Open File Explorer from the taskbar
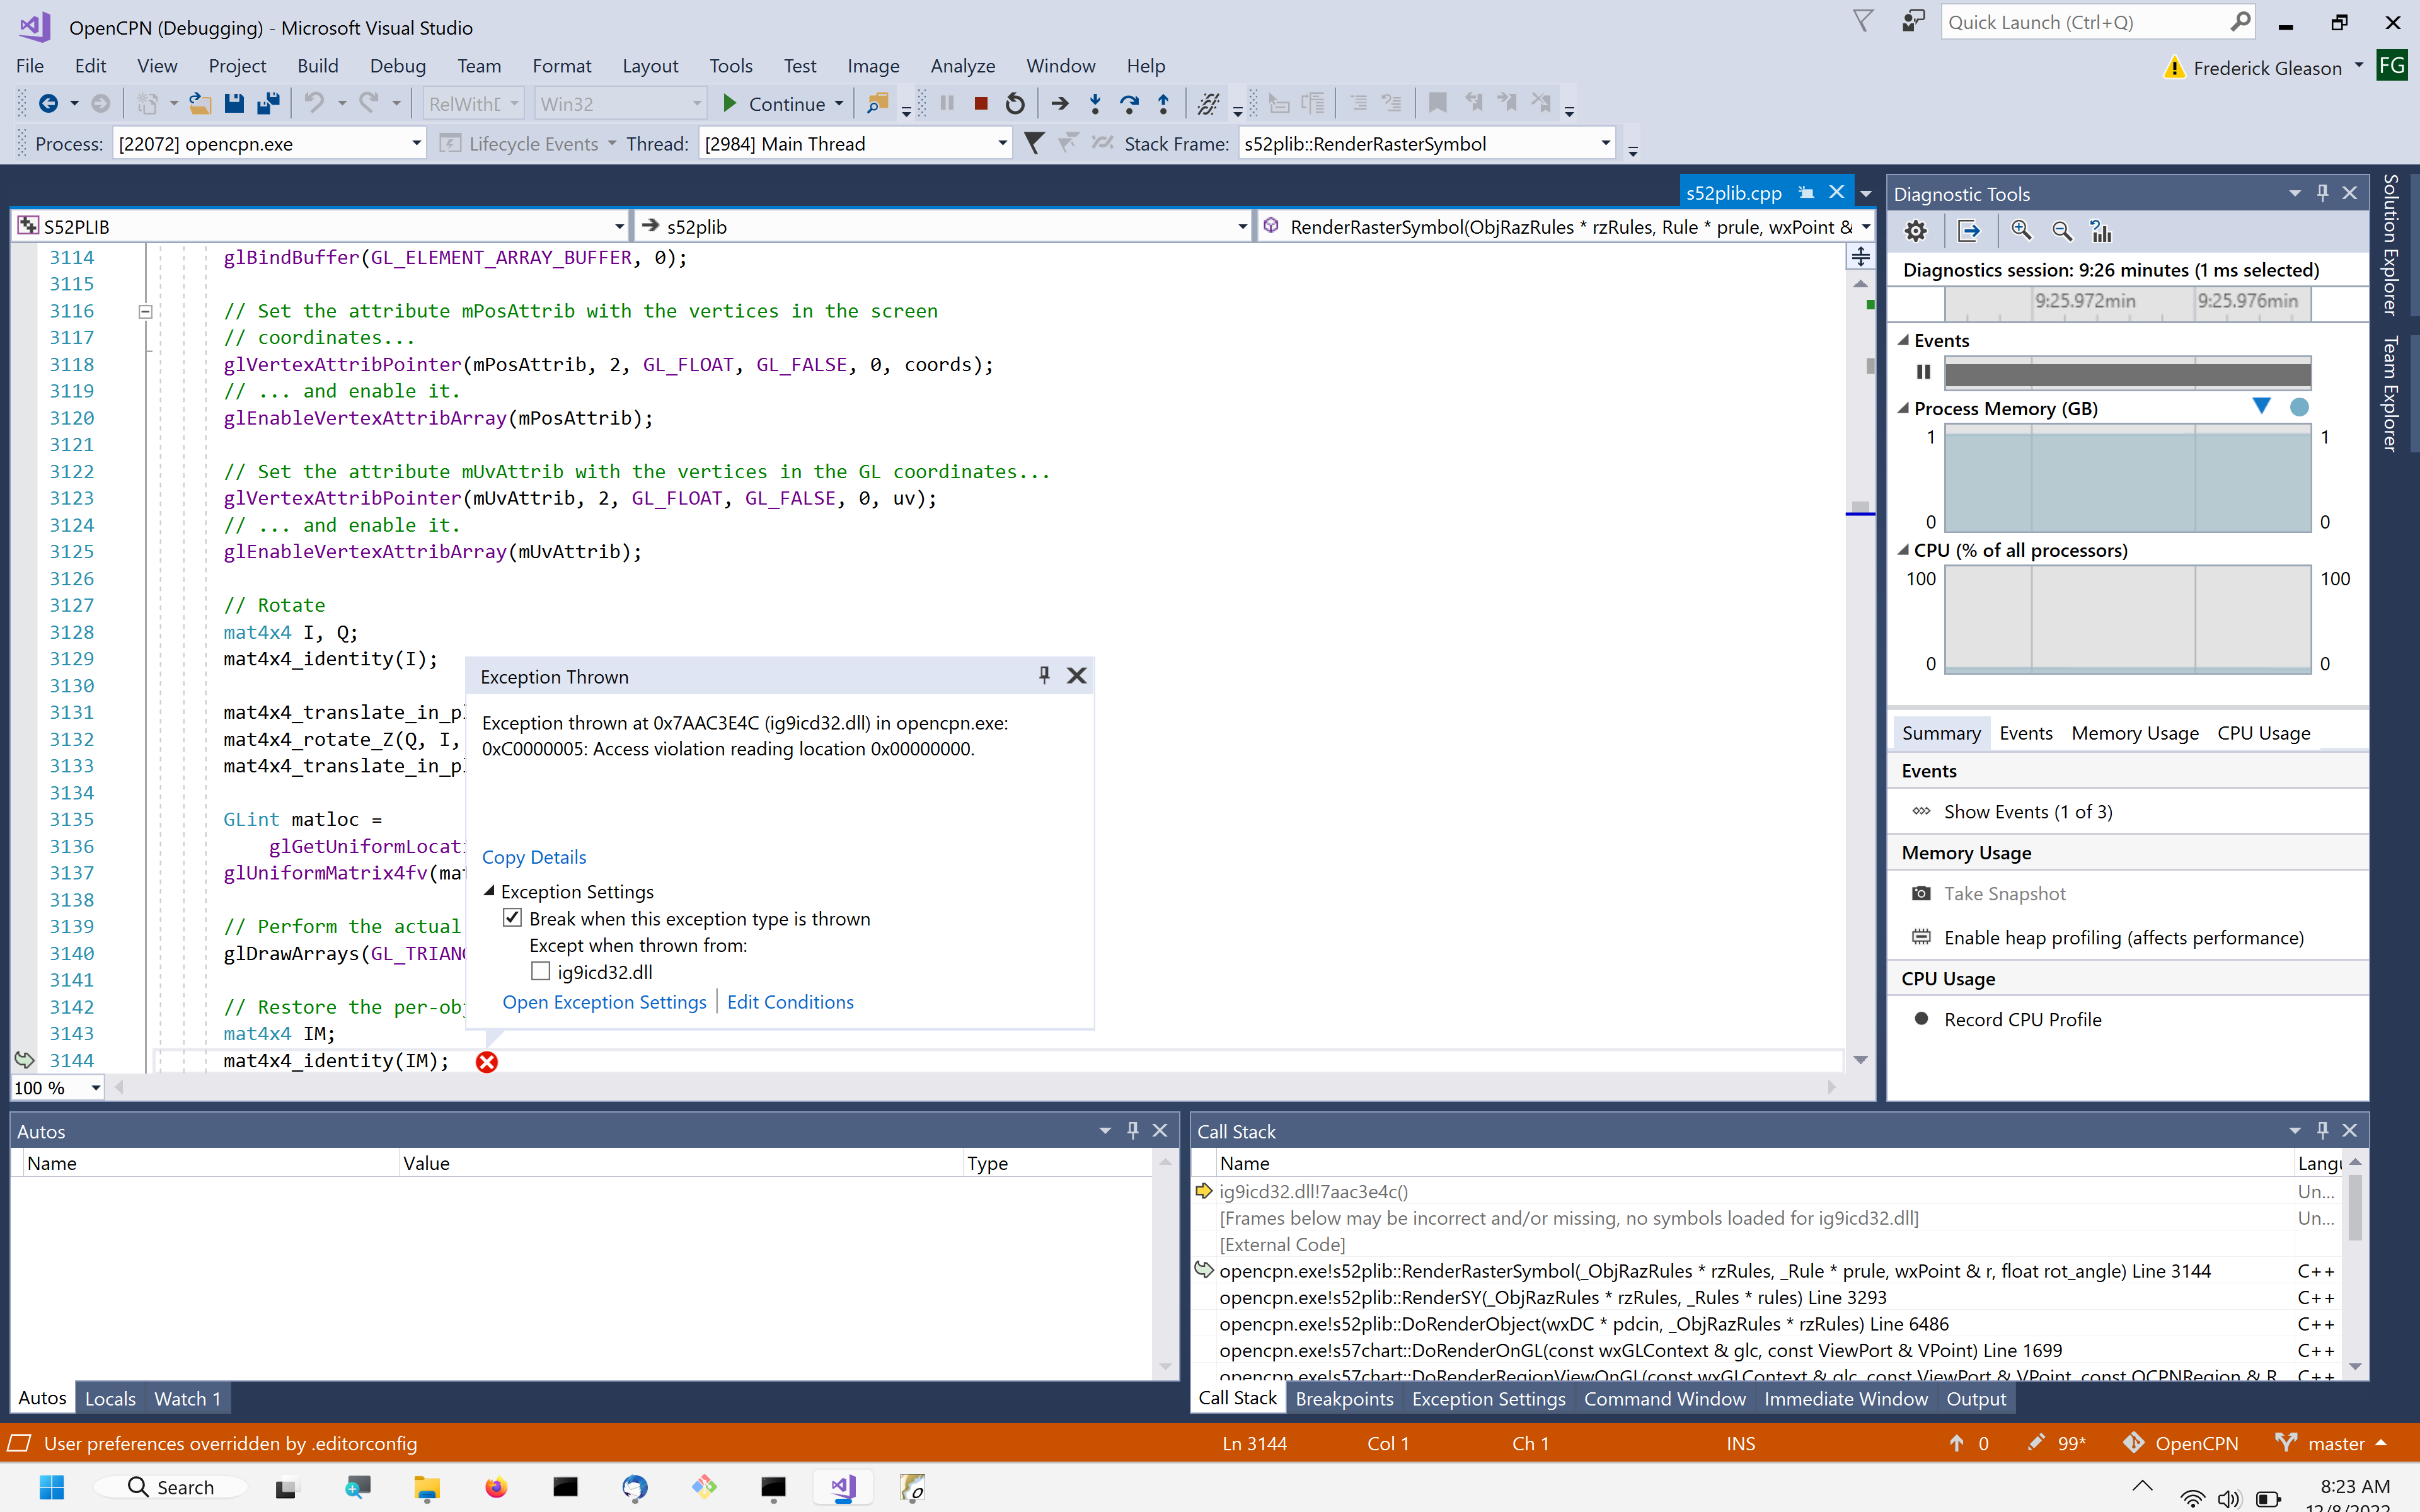Viewport: 2420px width, 1512px height. [x=426, y=1487]
